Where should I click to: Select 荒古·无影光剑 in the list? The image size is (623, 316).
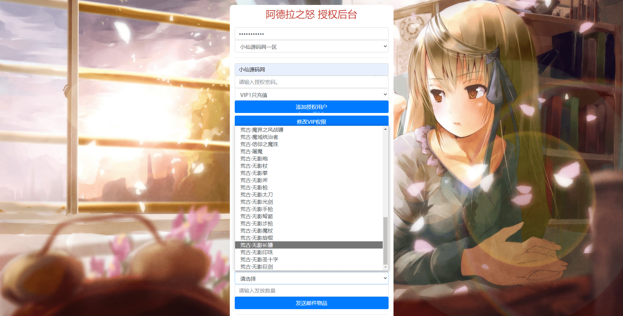point(309,202)
